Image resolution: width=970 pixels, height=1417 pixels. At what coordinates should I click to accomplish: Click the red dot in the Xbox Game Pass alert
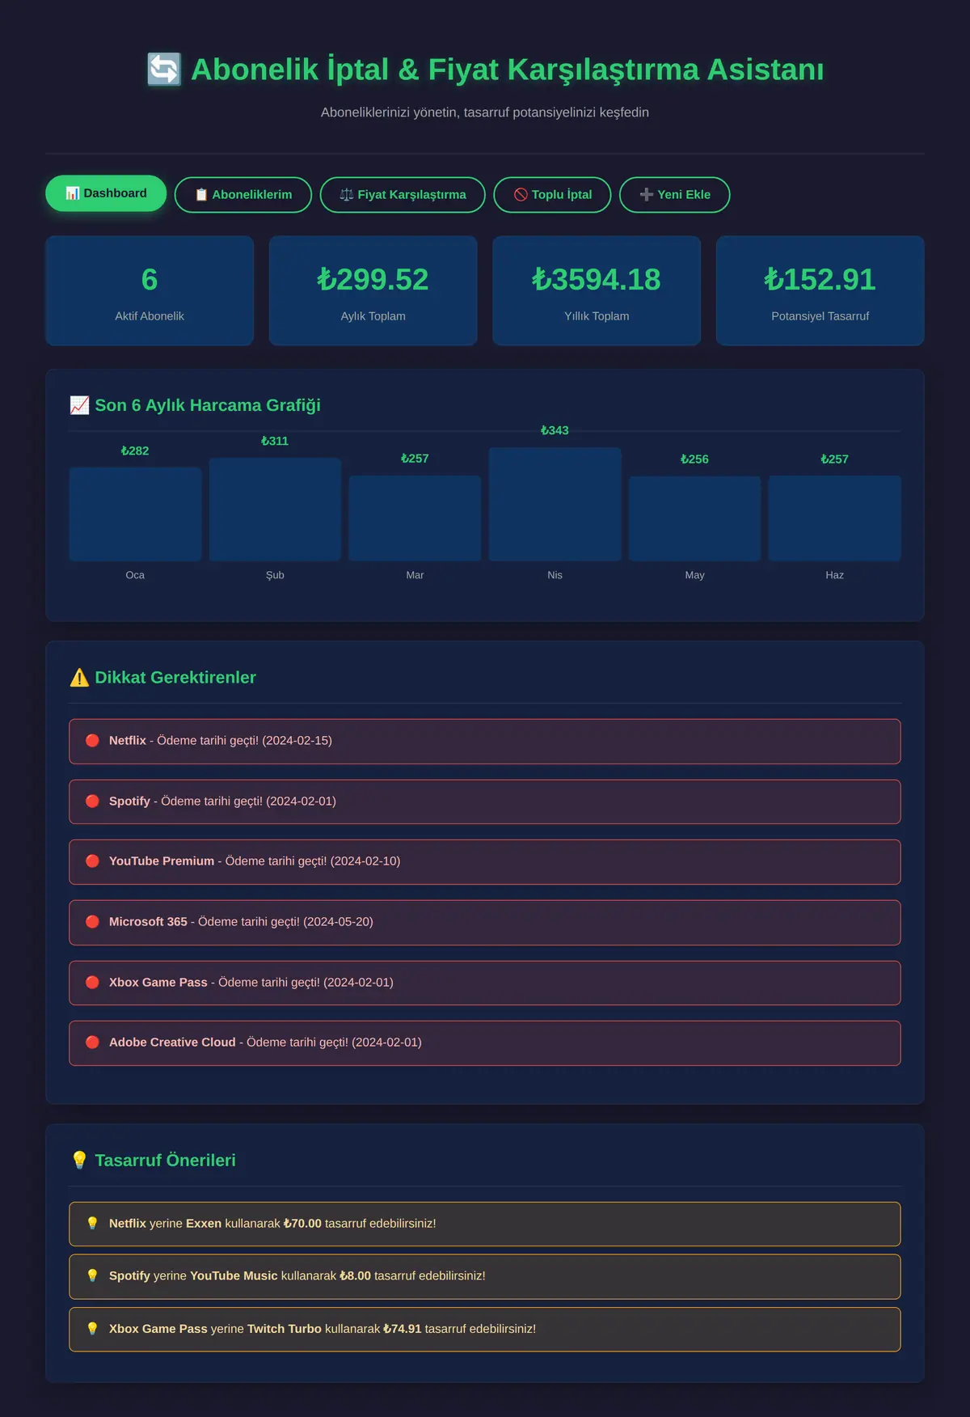coord(92,983)
